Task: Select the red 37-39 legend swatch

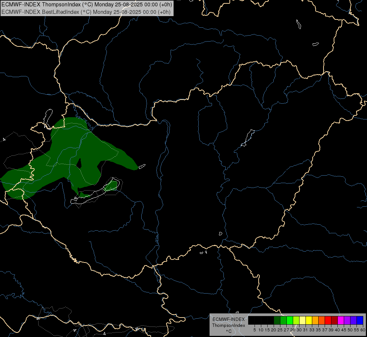Action: pyautogui.click(x=328, y=320)
